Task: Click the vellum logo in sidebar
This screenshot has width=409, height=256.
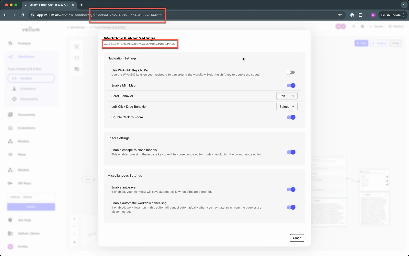Action: pos(31,30)
